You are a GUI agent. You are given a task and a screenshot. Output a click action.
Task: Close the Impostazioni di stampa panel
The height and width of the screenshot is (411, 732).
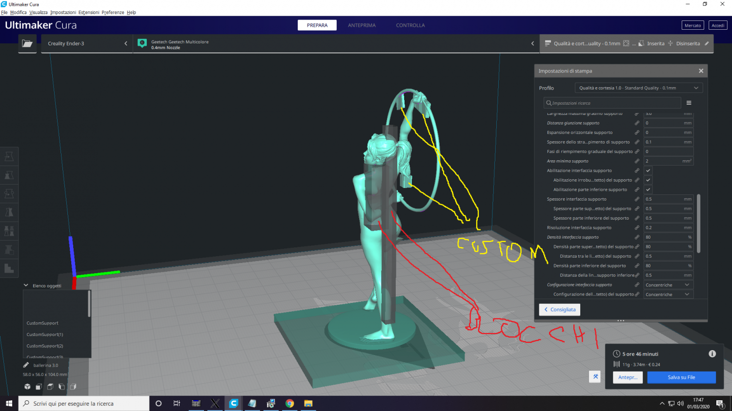701,71
